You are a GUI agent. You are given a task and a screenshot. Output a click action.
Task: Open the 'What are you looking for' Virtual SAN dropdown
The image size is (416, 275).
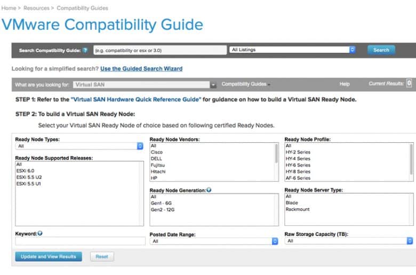145,85
